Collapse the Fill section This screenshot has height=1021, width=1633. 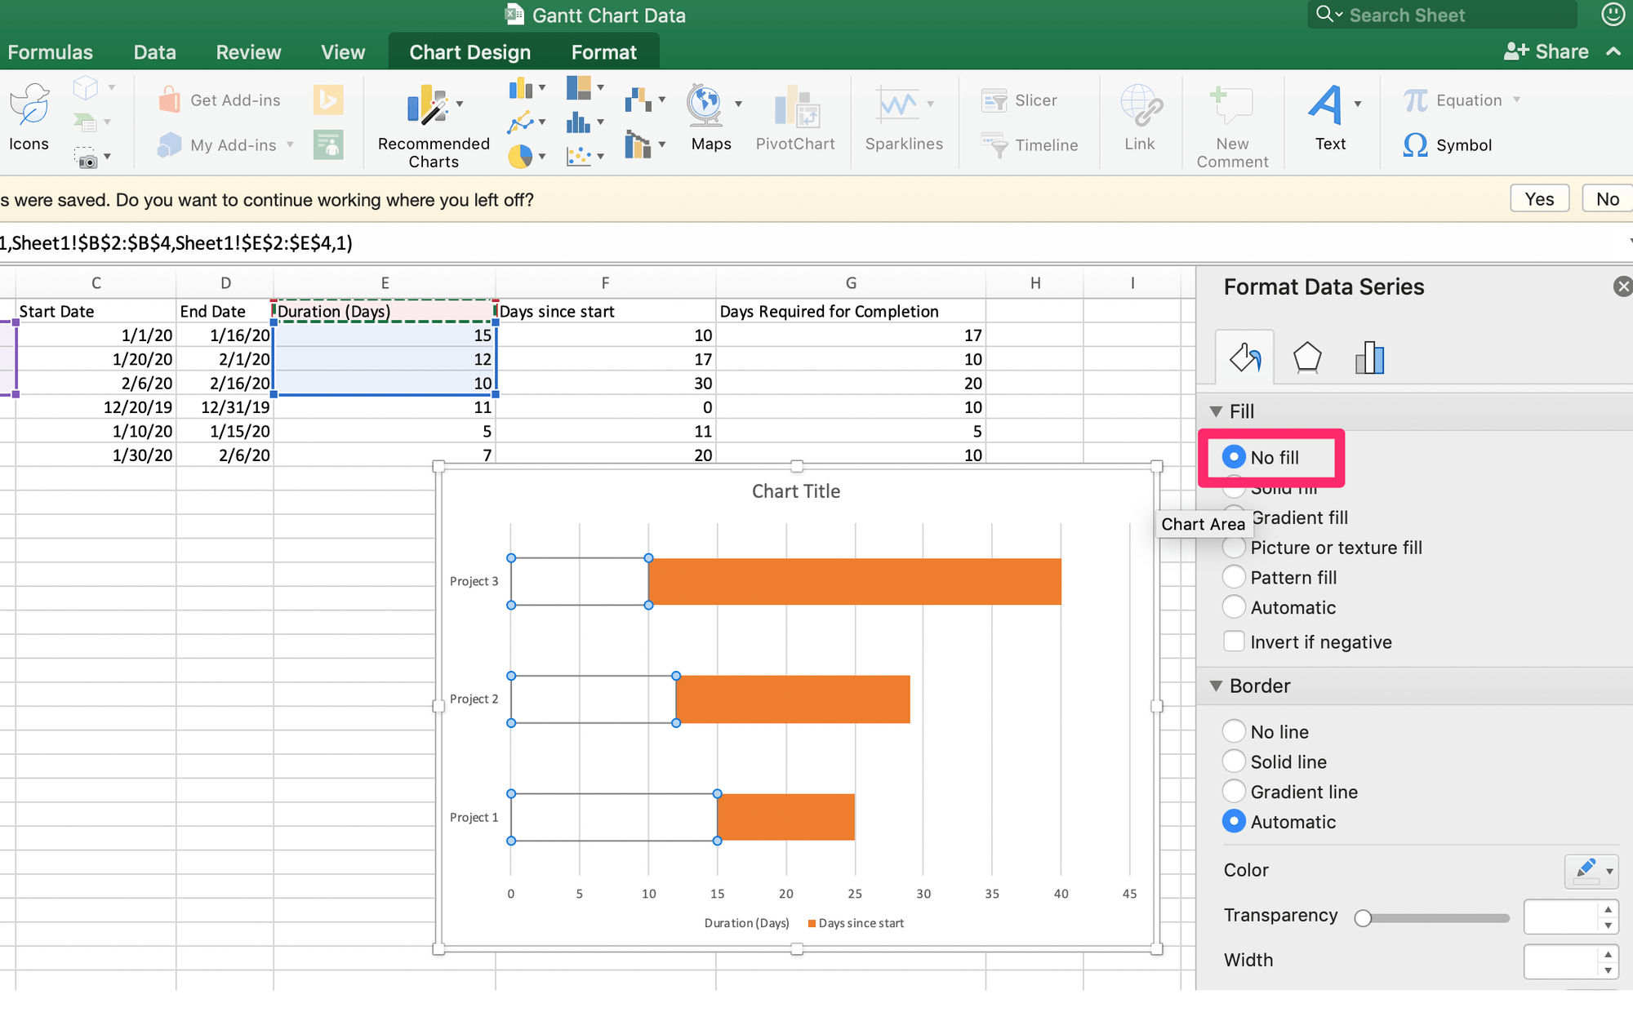[x=1216, y=411]
